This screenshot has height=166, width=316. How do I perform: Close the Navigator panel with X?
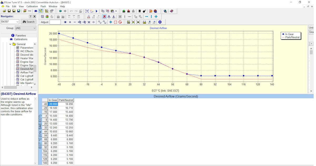click(x=34, y=16)
